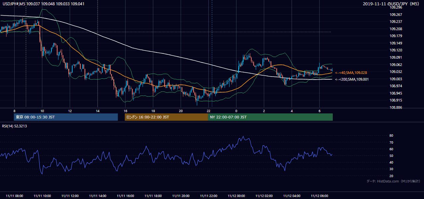Click hour tick 6 under price chart
This screenshot has height=199, width=424.
[x=319, y=111]
